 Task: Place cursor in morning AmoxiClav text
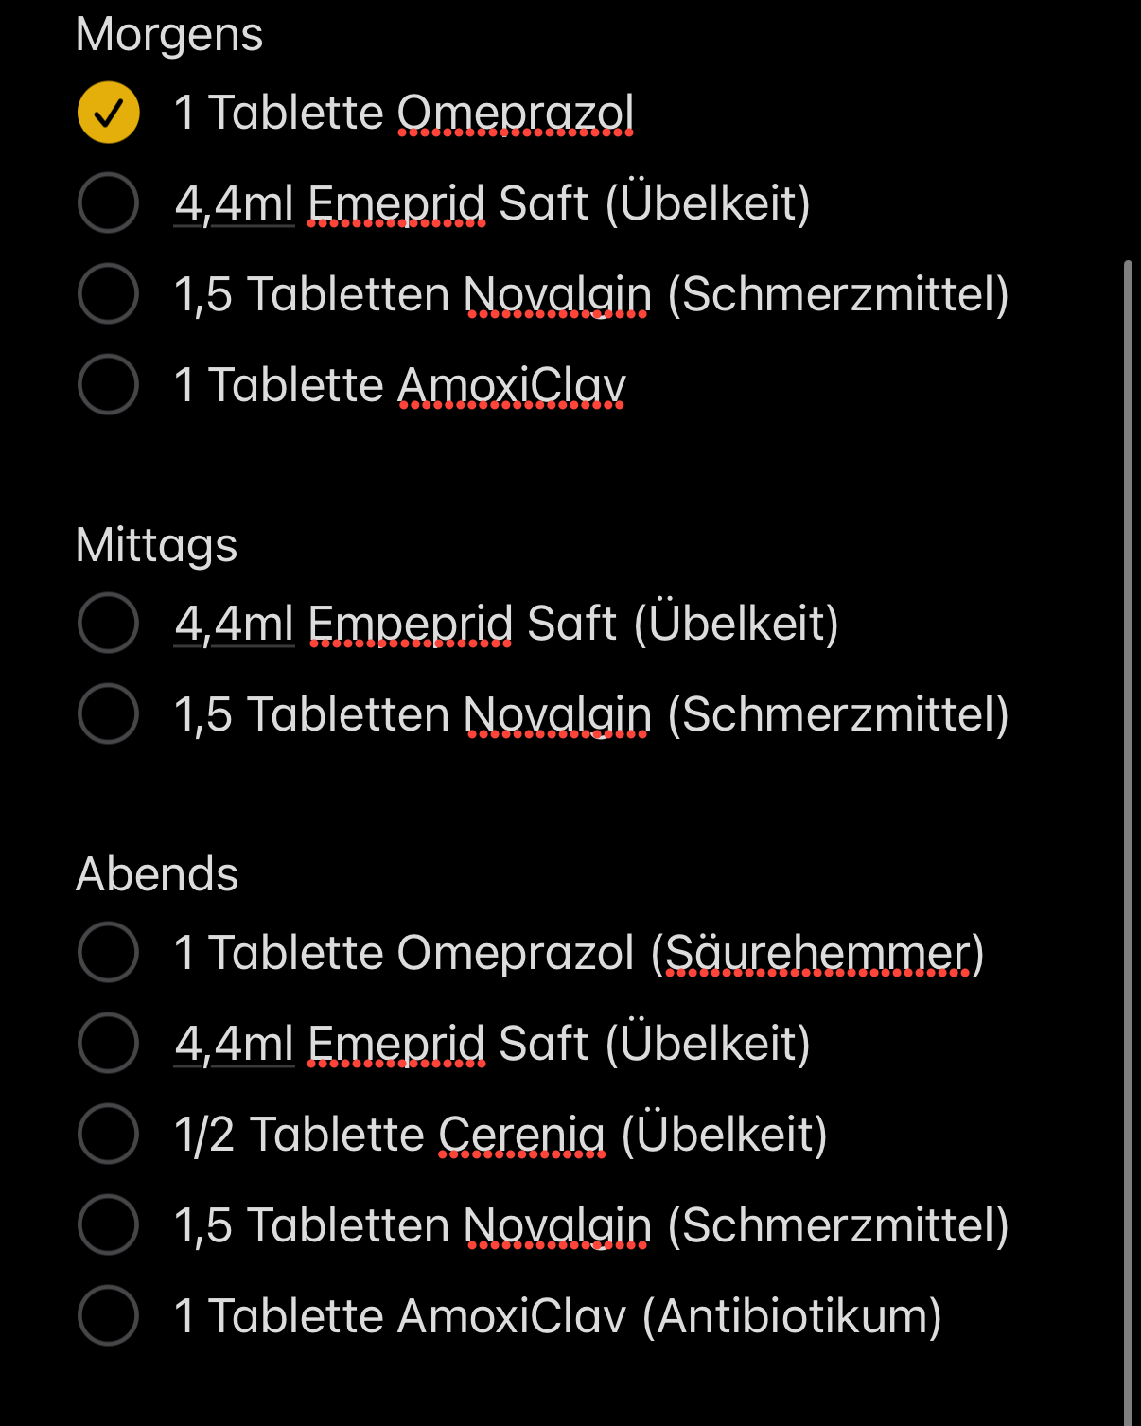tap(512, 385)
